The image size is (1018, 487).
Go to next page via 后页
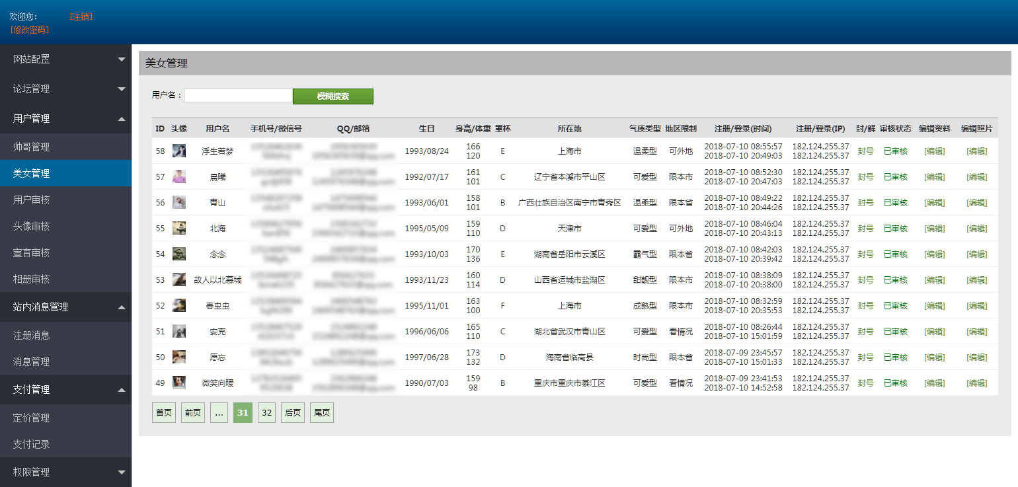click(x=293, y=412)
